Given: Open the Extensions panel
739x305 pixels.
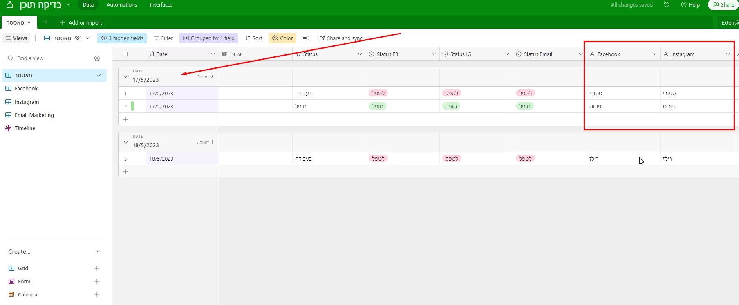Looking at the screenshot, I should [729, 22].
